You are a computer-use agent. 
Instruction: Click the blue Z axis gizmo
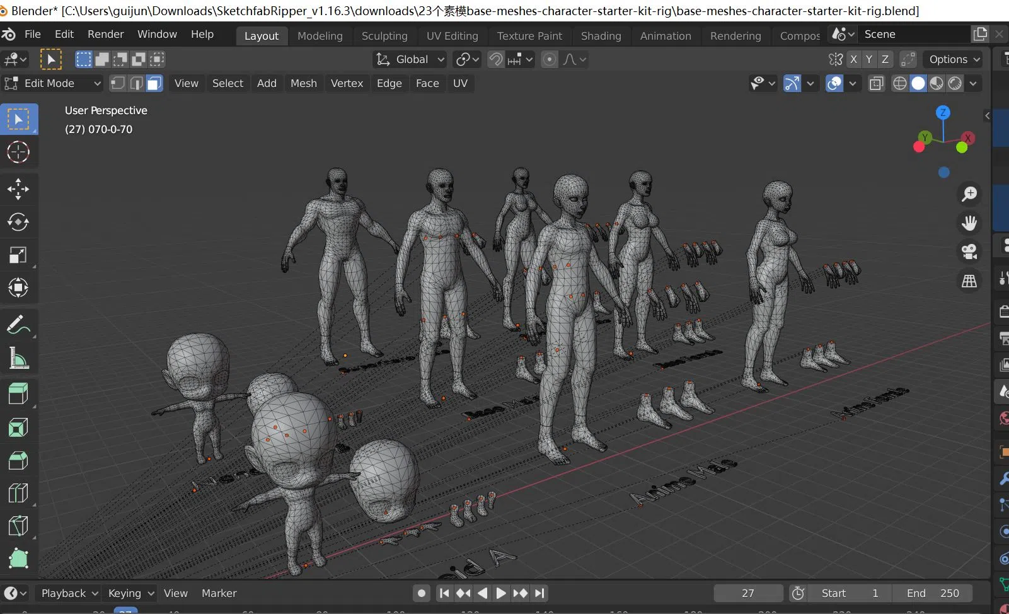[943, 113]
